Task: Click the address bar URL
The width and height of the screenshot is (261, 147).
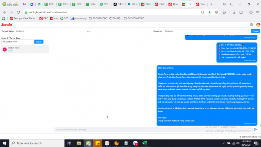Action: pyautogui.click(x=48, y=12)
